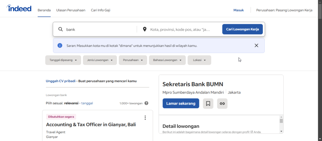322x141 pixels.
Task: Open the Jenis Lowongan dropdown
Action: tap(100, 60)
